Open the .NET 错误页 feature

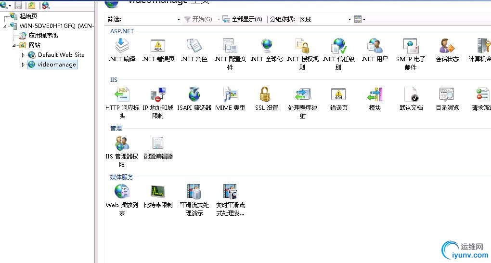pyautogui.click(x=158, y=50)
